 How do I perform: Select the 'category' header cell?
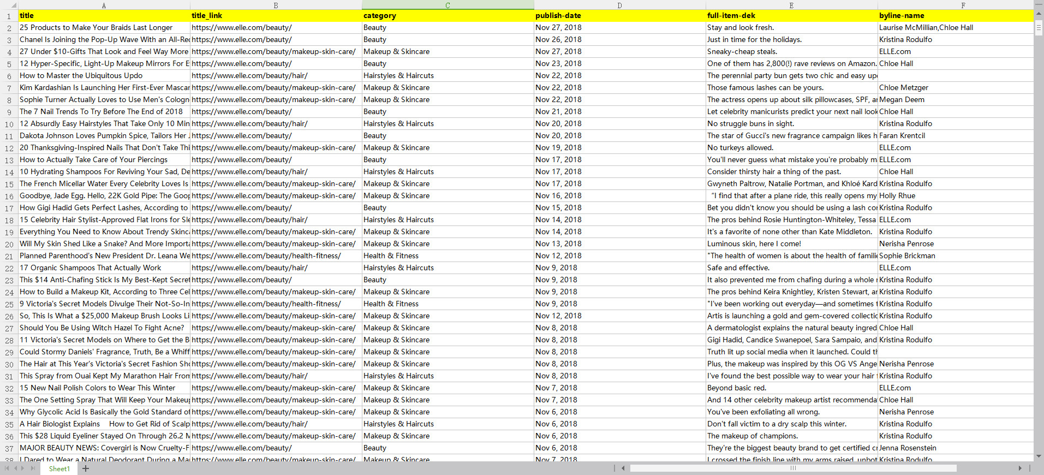[x=448, y=16]
